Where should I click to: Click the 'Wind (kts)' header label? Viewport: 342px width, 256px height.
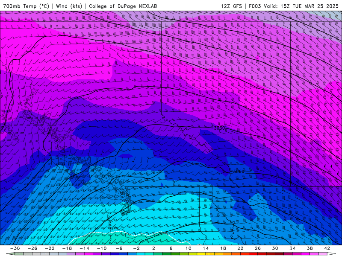[69, 6]
